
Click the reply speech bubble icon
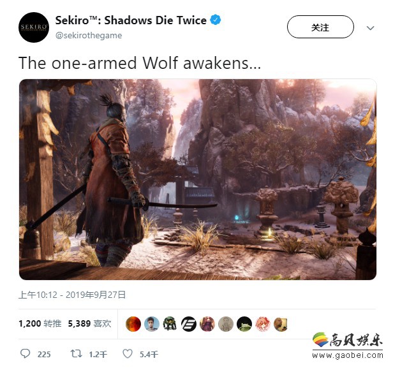[x=25, y=353]
